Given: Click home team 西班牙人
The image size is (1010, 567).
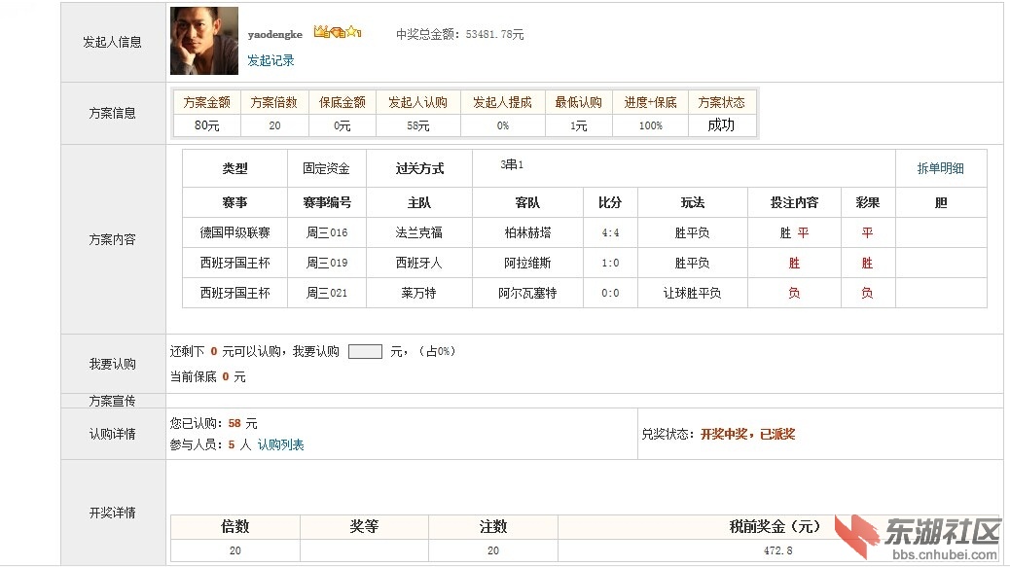Looking at the screenshot, I should pos(419,263).
